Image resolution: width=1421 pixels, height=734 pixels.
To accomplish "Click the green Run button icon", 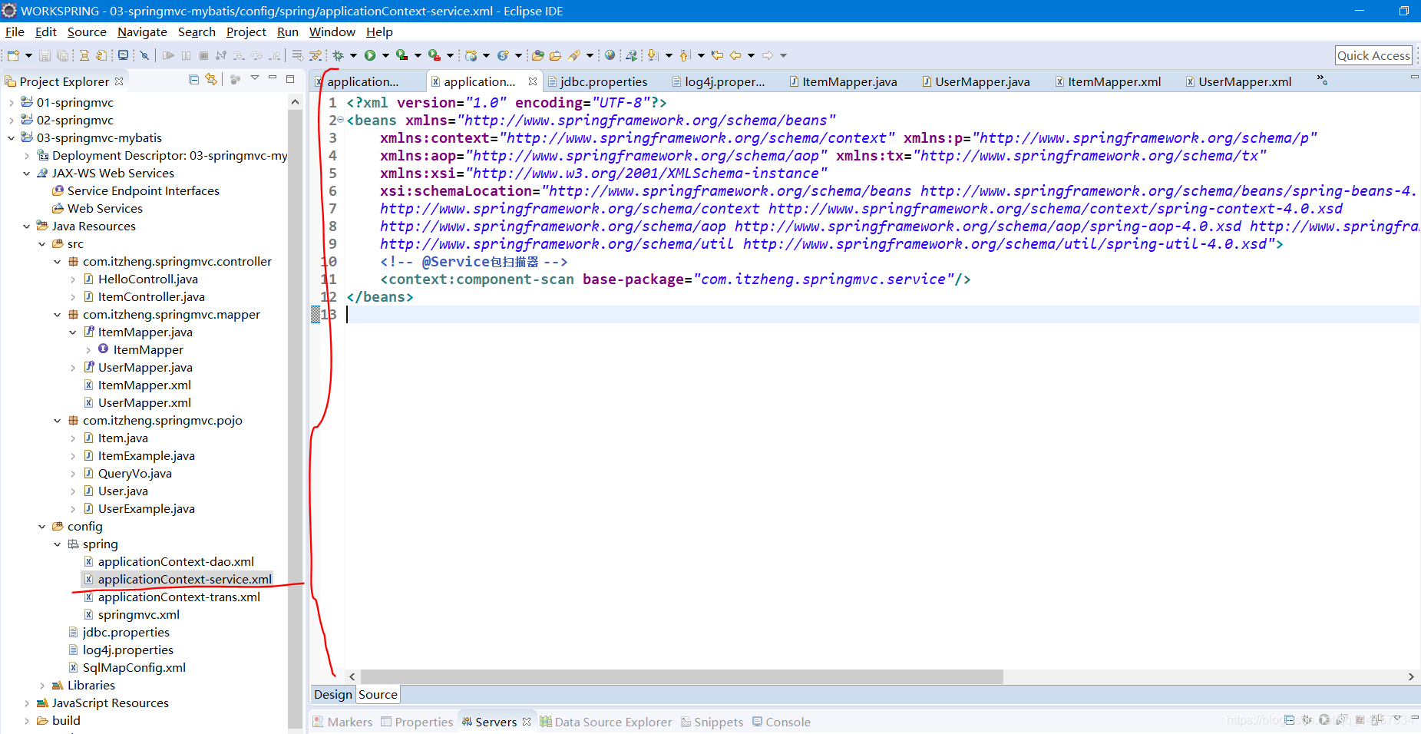I will coord(370,55).
